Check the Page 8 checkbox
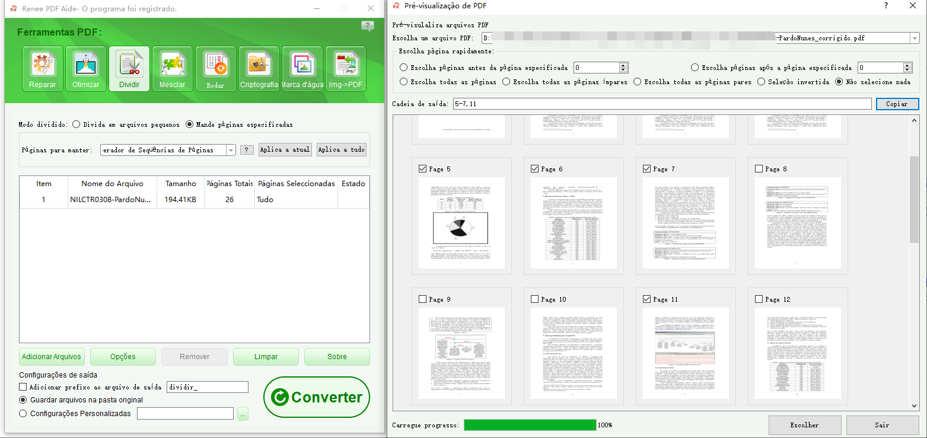This screenshot has height=438, width=927. 759,169
